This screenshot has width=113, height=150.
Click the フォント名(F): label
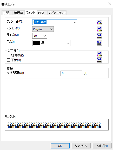click(x=15, y=21)
